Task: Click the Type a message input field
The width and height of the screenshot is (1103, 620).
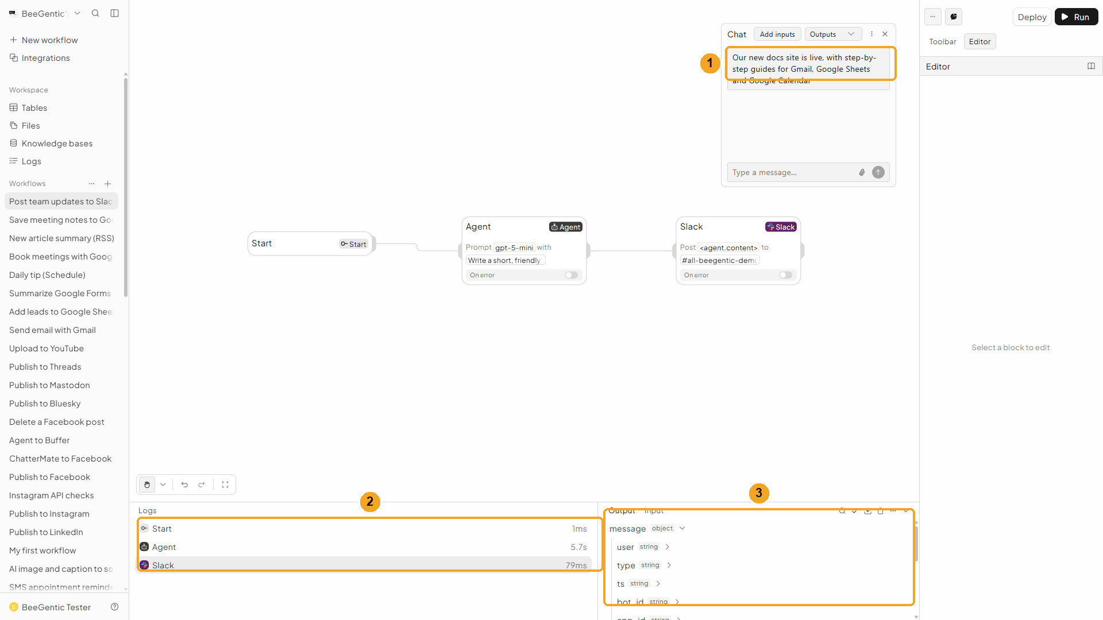Action: pos(793,172)
